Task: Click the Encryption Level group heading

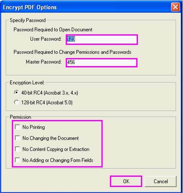Action: pyautogui.click(x=27, y=83)
